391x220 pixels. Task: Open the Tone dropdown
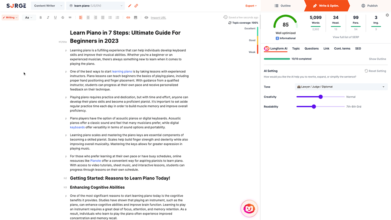[x=341, y=87]
